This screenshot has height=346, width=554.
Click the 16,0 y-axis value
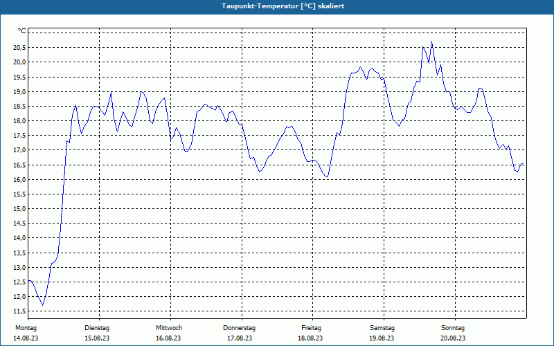(x=19, y=180)
